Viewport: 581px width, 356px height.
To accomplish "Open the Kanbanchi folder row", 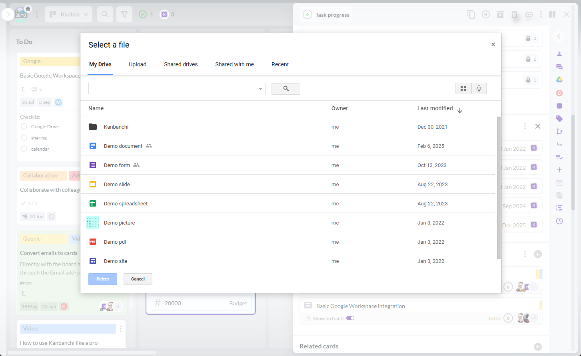I will [x=288, y=127].
